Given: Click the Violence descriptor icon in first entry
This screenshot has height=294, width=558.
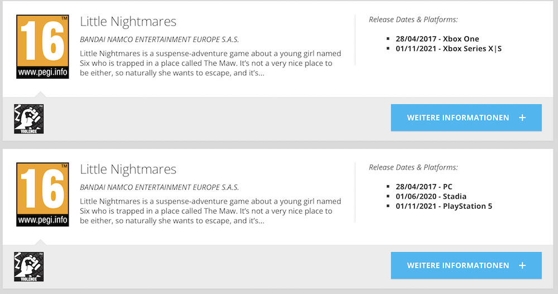Looking at the screenshot, I should pyautogui.click(x=29, y=119).
